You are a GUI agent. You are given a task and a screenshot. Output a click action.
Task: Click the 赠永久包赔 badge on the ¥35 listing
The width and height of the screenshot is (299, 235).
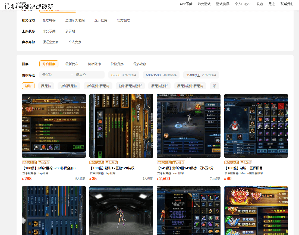coord(97,162)
